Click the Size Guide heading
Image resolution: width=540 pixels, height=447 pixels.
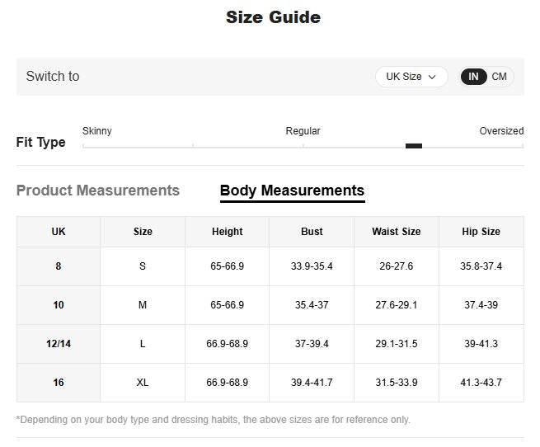pos(273,17)
